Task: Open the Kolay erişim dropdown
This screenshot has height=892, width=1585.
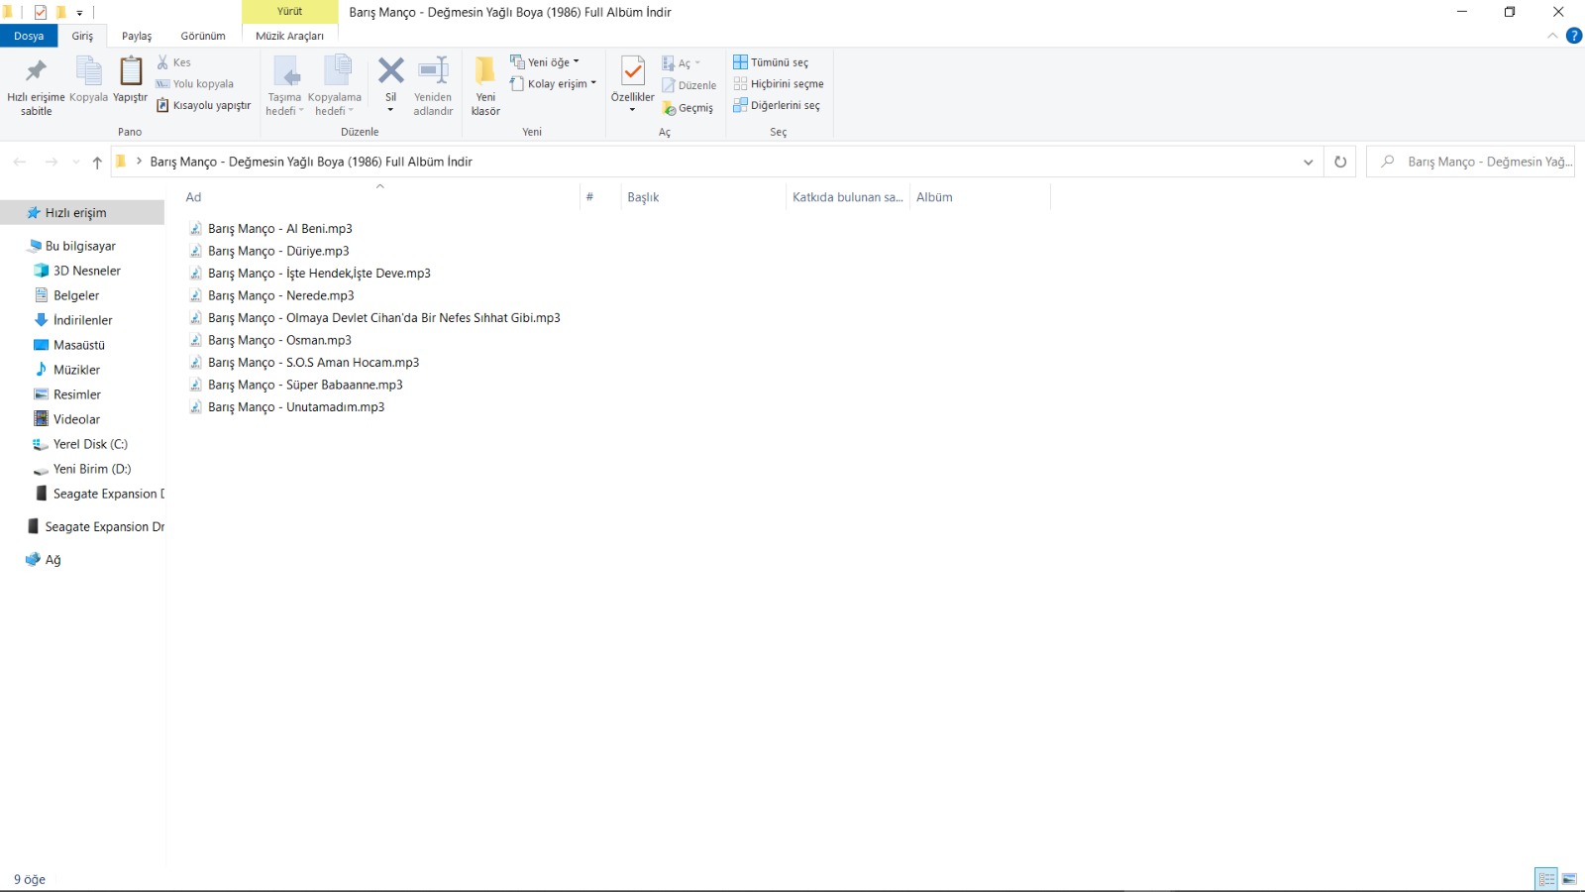Action: pos(554,84)
